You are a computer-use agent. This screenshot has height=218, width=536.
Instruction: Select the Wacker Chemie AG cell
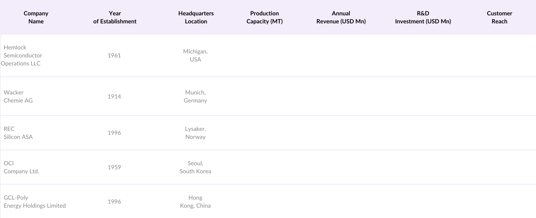click(18, 96)
